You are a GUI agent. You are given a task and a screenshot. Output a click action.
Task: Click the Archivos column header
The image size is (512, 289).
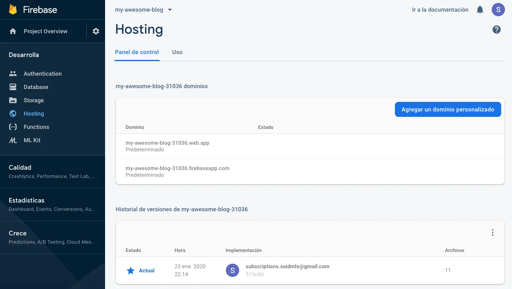pos(455,250)
